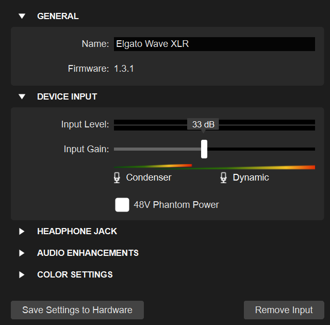
Task: Click the Condenser label text
Action: point(149,177)
